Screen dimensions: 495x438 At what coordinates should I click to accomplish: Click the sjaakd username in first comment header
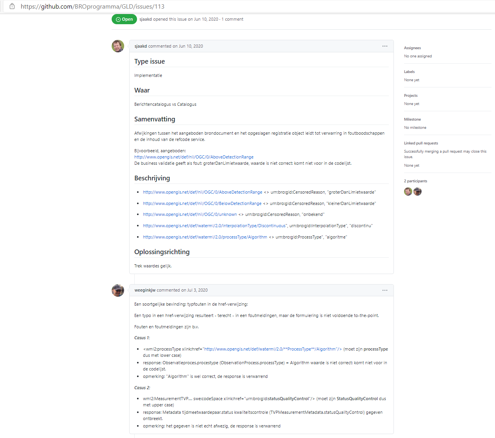click(x=141, y=46)
